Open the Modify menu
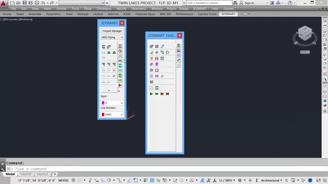Viewport: 328px width, 184px height. tap(121, 9)
